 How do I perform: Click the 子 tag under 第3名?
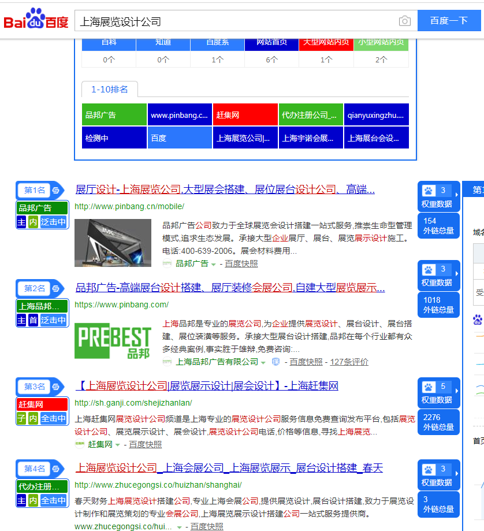(x=21, y=418)
